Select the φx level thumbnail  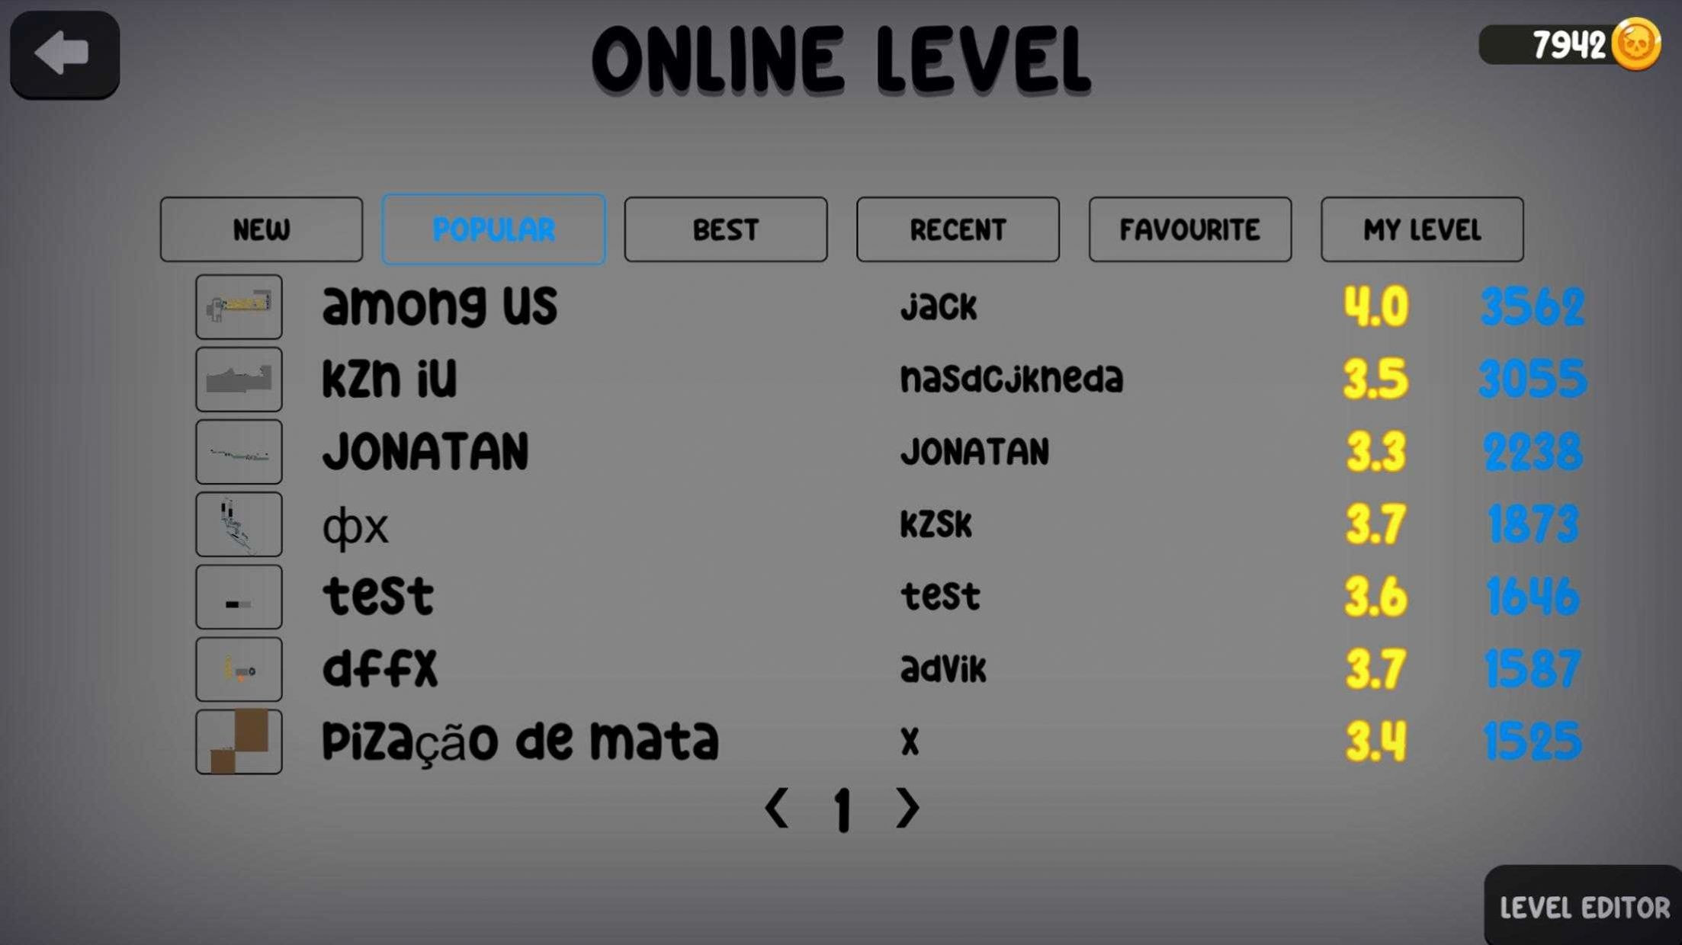238,524
